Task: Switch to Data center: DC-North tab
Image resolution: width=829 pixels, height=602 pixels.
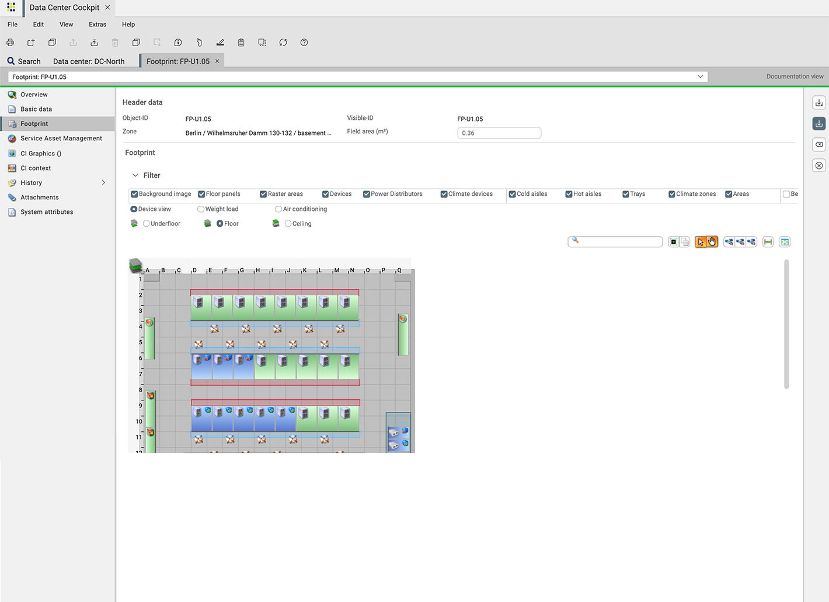Action: pyautogui.click(x=89, y=61)
